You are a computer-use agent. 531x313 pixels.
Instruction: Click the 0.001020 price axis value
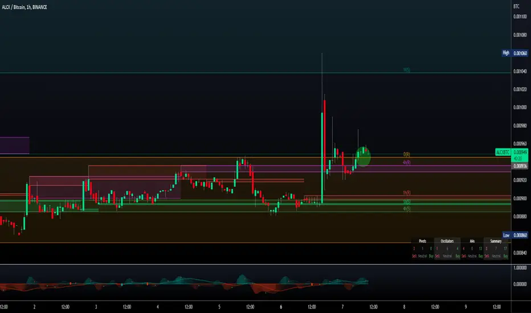[x=520, y=89]
